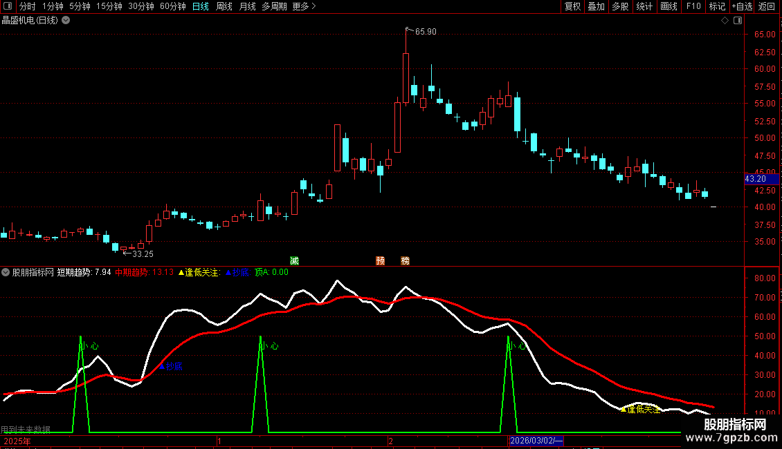Click the 65.90 high price marker
Image resolution: width=782 pixels, height=449 pixels.
tap(424, 31)
